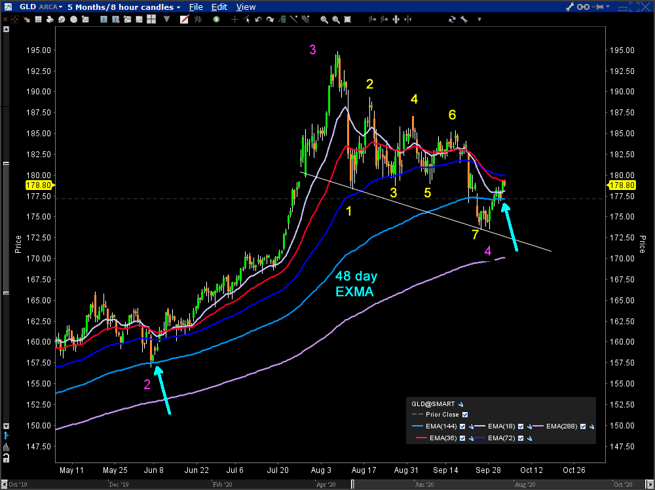655x490 pixels.
Task: Click the first text label T icon
Action: coord(103,19)
